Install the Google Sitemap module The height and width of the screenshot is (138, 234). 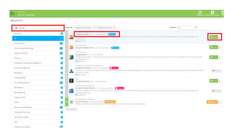point(214,81)
